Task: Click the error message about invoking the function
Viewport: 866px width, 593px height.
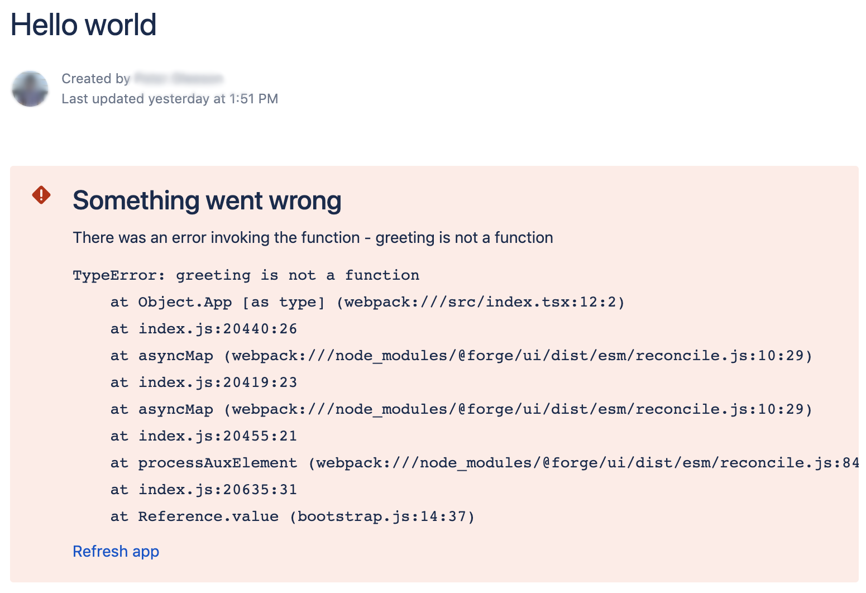Action: (312, 237)
